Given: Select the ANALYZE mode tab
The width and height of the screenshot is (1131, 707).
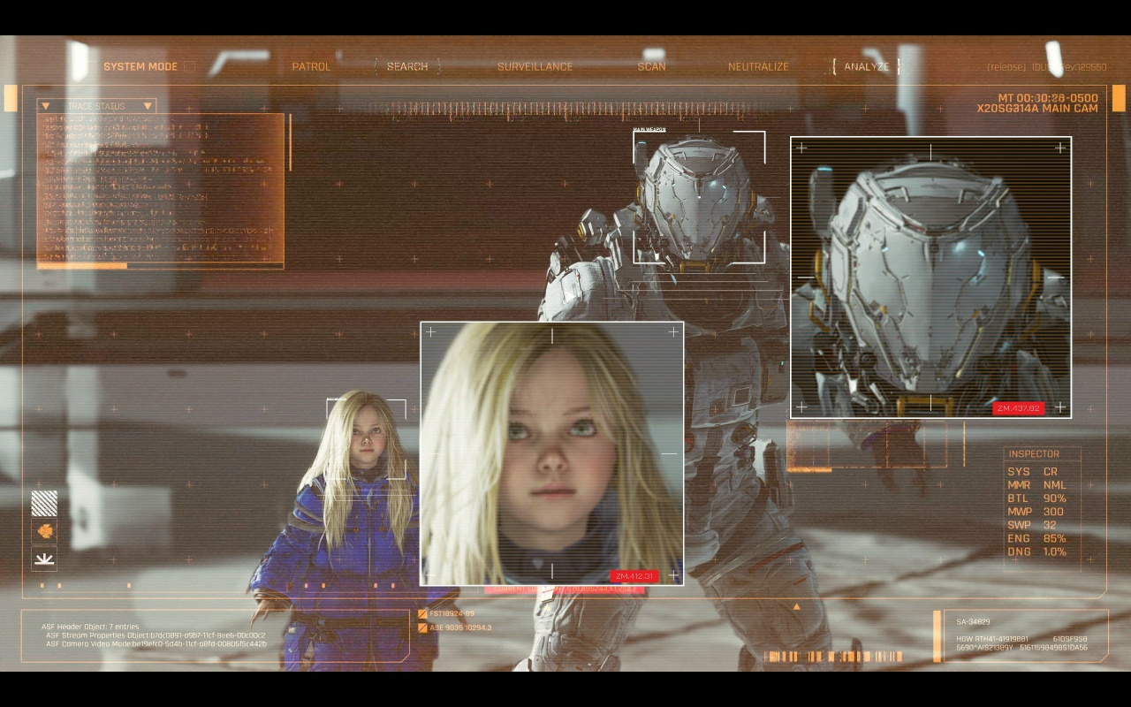Looking at the screenshot, I should (x=866, y=66).
